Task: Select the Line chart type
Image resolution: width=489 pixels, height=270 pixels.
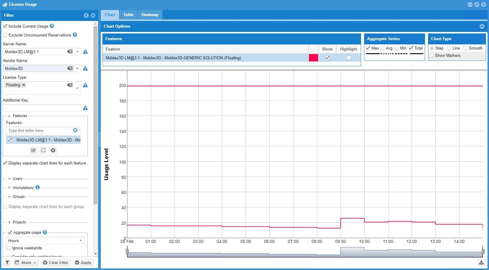Action: (x=449, y=48)
